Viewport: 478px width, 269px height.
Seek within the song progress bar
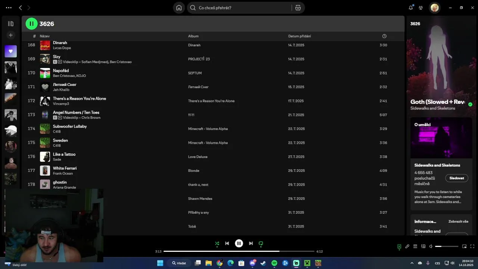(239, 251)
